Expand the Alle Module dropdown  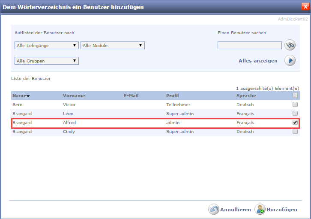[x=113, y=45]
